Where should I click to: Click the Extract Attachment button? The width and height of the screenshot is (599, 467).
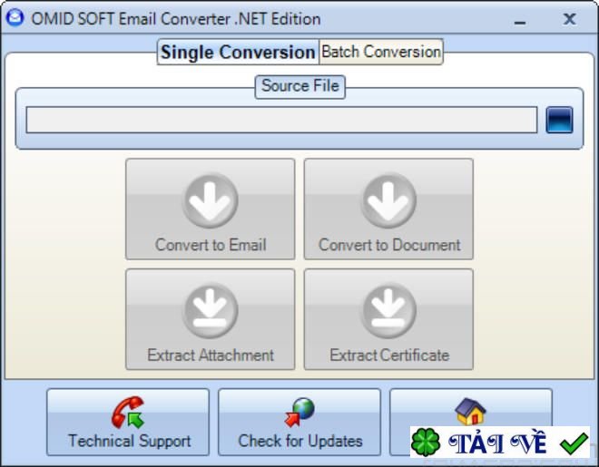[211, 319]
